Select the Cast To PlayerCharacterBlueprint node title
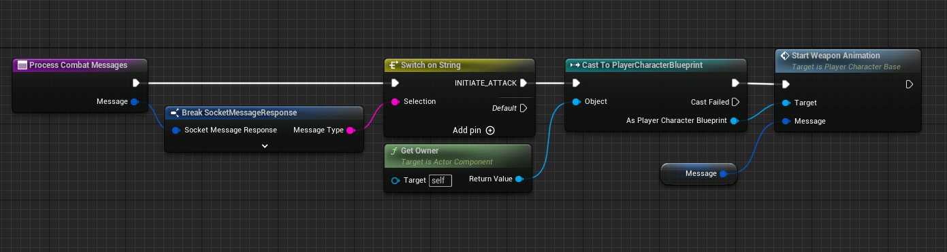Viewport: 947px width, 252px height. pyautogui.click(x=642, y=65)
